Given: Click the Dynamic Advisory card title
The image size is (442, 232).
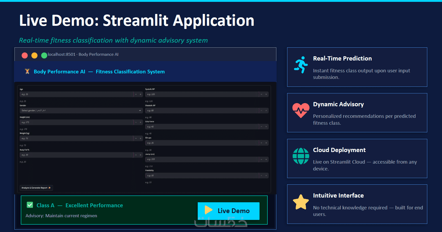Looking at the screenshot, I should coord(338,104).
